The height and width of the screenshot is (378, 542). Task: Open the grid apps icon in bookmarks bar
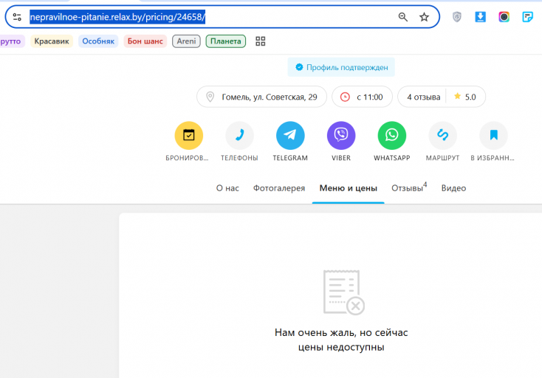point(260,41)
